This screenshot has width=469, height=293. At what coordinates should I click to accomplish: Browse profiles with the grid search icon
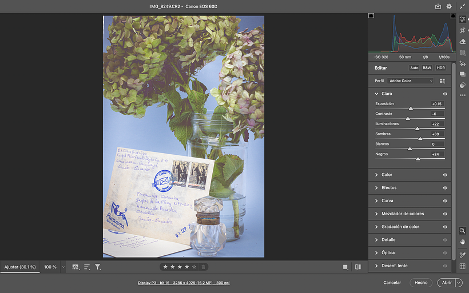(442, 81)
